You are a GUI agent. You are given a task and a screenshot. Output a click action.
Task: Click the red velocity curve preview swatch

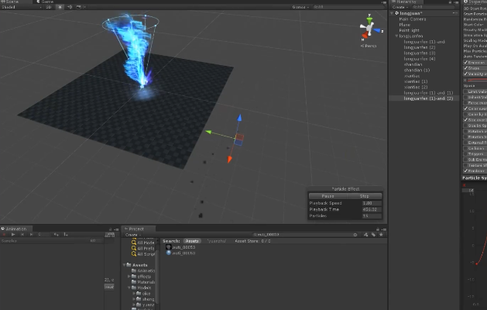[477, 81]
